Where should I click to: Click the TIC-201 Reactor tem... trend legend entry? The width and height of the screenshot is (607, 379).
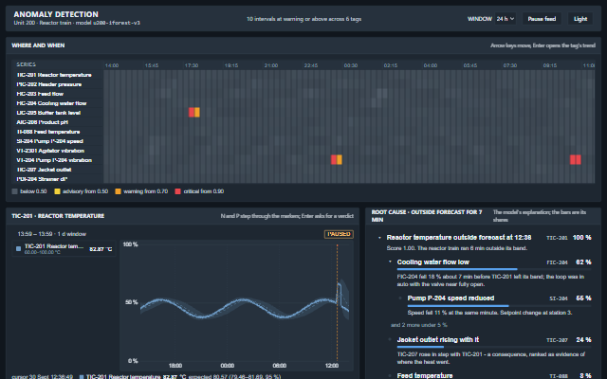tap(64, 248)
